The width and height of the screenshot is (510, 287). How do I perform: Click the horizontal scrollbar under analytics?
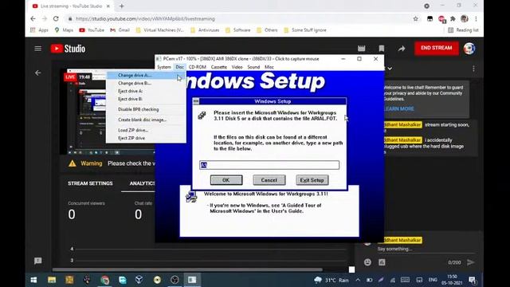(x=187, y=269)
